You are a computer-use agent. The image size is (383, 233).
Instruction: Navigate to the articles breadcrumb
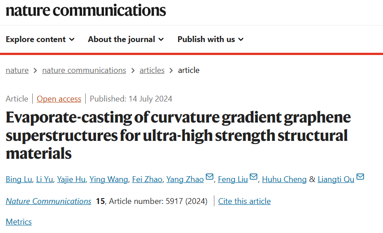[x=152, y=70]
